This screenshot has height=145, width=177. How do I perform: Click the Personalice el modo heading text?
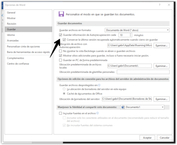pos(100,14)
